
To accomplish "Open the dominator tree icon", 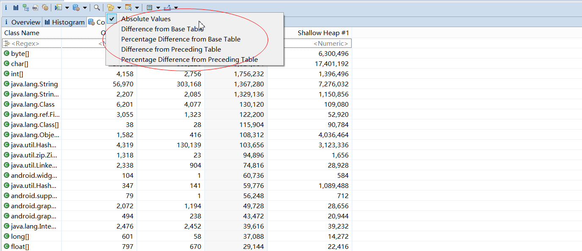I will click(26, 8).
